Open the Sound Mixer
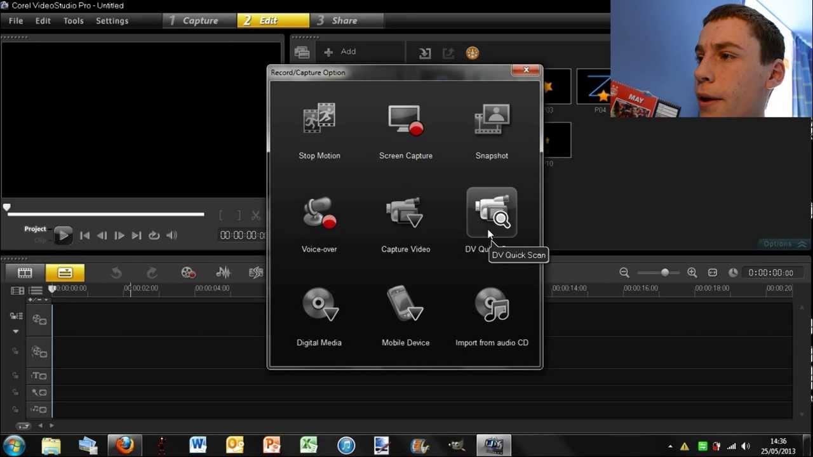 223,273
